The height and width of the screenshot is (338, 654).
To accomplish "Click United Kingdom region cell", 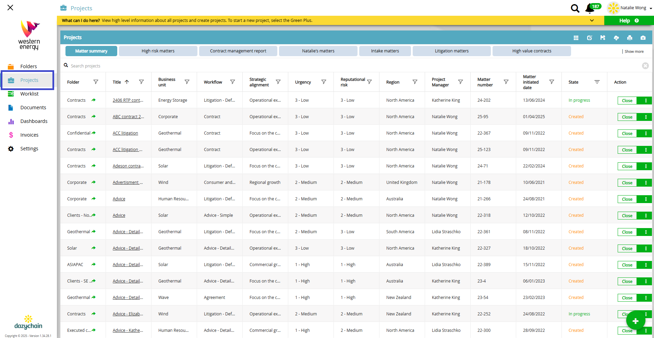I will coord(402,183).
